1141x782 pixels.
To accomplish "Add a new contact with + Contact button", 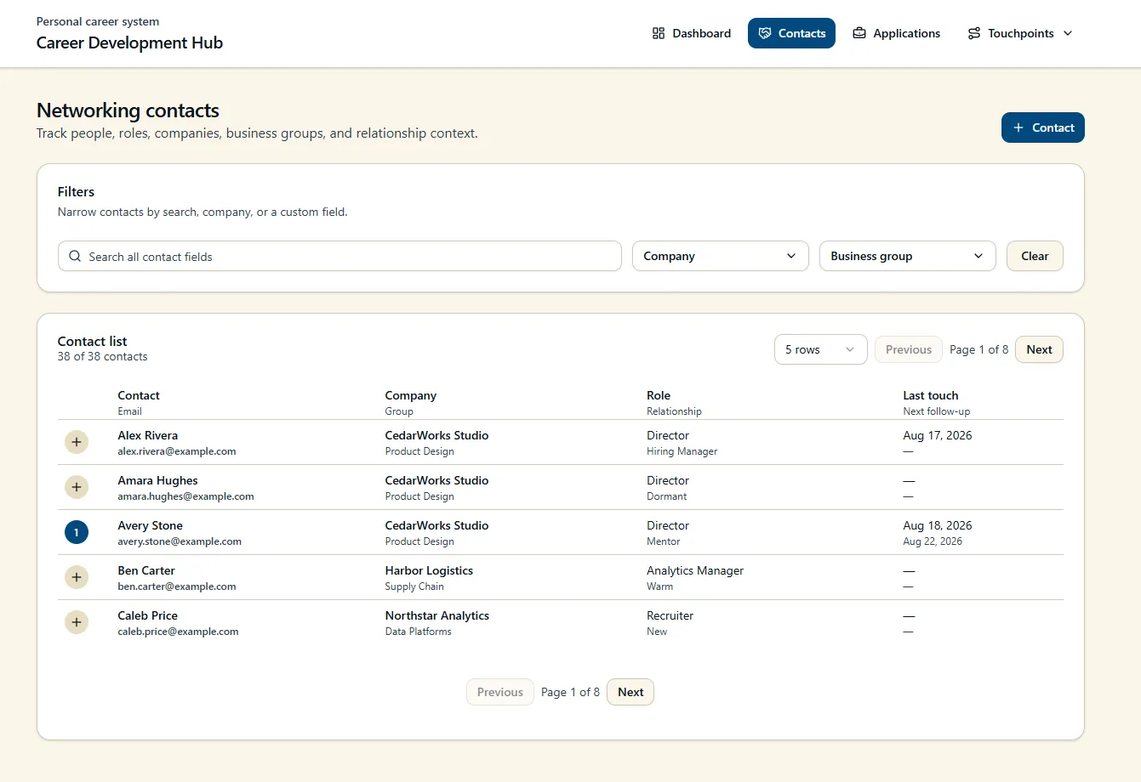I will click(x=1043, y=127).
